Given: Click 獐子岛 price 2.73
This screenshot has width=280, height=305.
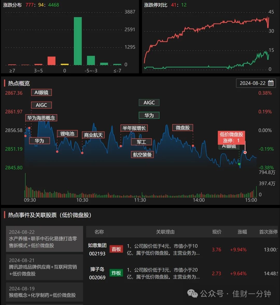Looking at the screenshot, I should [x=216, y=274].
